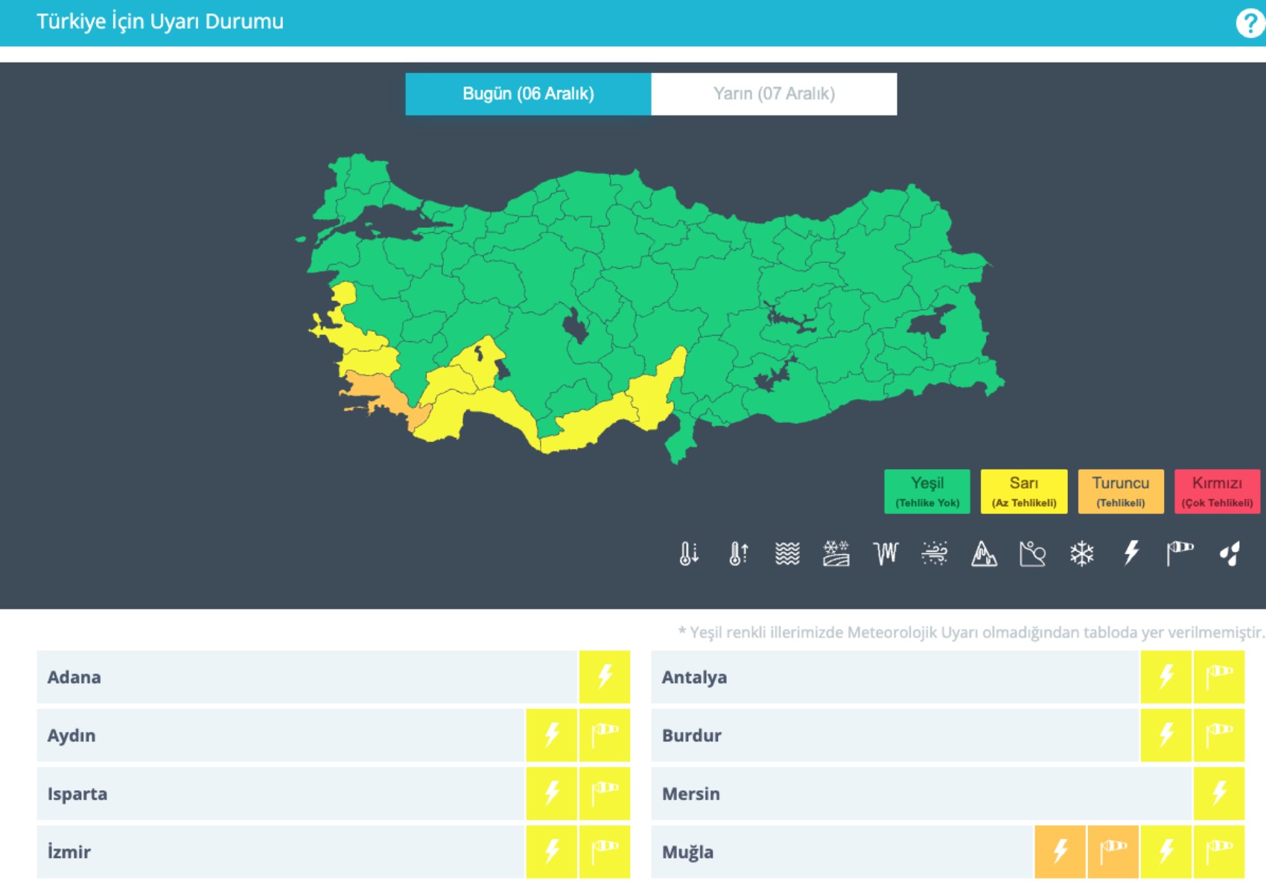This screenshot has width=1266, height=887.
Task: Open the Antalya row in warning table
Action: [x=694, y=677]
